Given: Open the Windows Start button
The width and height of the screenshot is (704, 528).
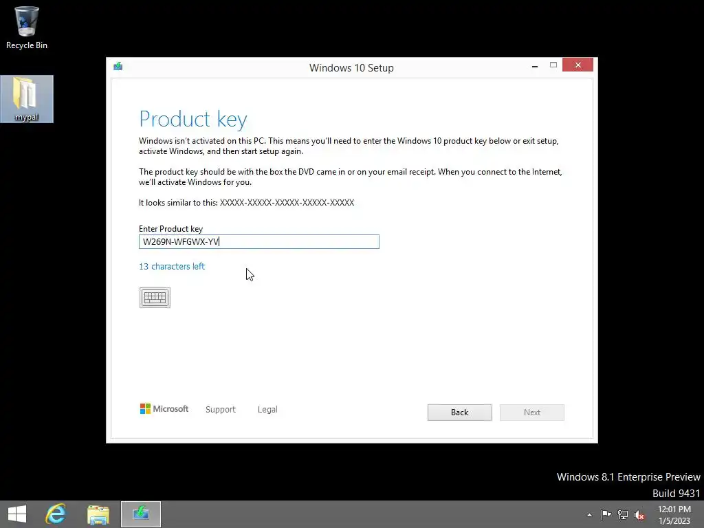Looking at the screenshot, I should pos(17,514).
